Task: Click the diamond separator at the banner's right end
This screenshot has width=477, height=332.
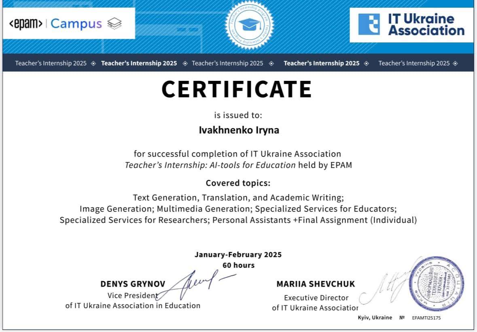Action: (x=456, y=63)
